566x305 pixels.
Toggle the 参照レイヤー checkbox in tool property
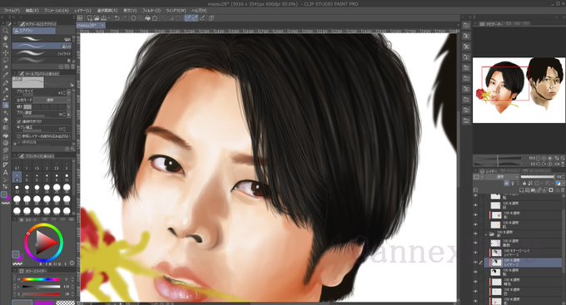(18, 136)
